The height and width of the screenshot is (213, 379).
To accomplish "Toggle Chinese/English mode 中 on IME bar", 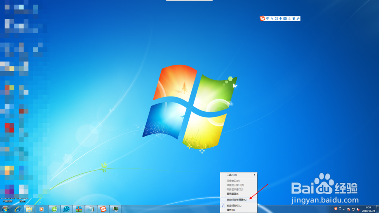I will (268, 19).
